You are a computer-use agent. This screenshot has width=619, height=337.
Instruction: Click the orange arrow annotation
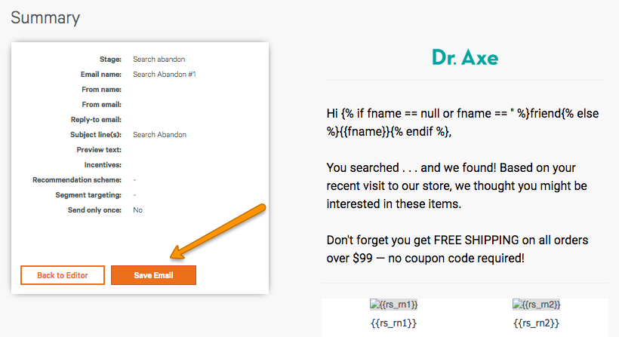218,231
